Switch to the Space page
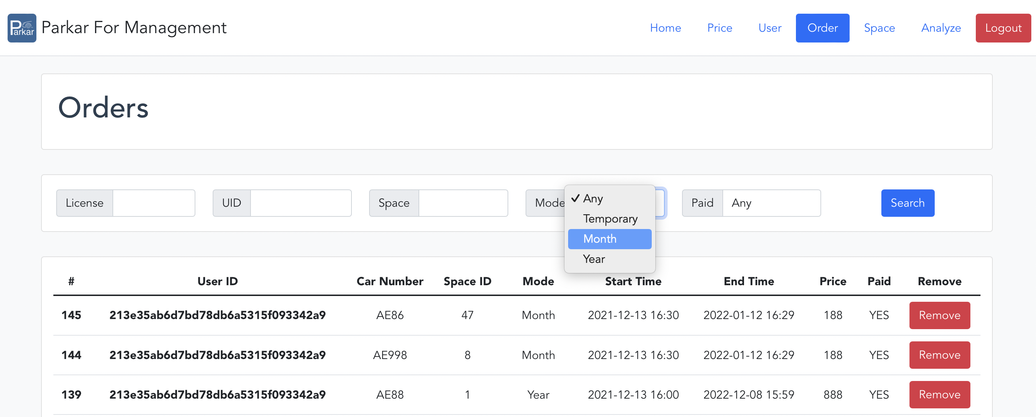The image size is (1036, 417). click(x=879, y=28)
